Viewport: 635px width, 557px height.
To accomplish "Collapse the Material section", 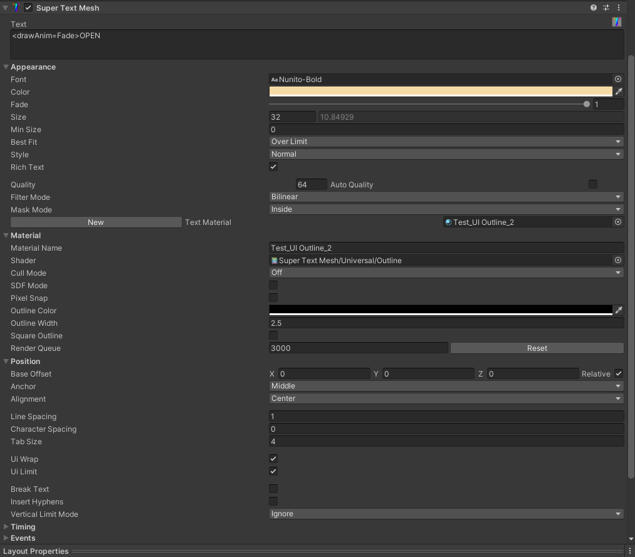I will coord(6,235).
